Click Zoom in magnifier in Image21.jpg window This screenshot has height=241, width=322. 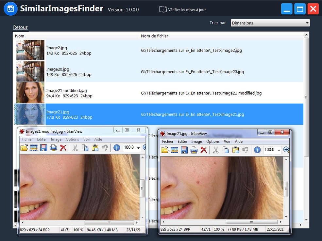286,150
